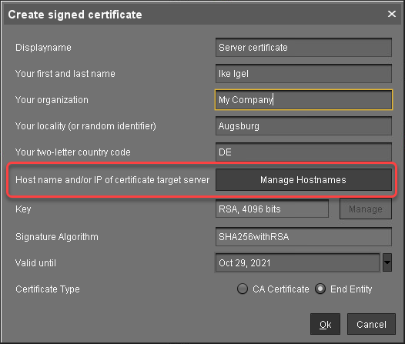Click the Valid until date field
Viewport: 405px width, 344px height.
click(x=297, y=262)
